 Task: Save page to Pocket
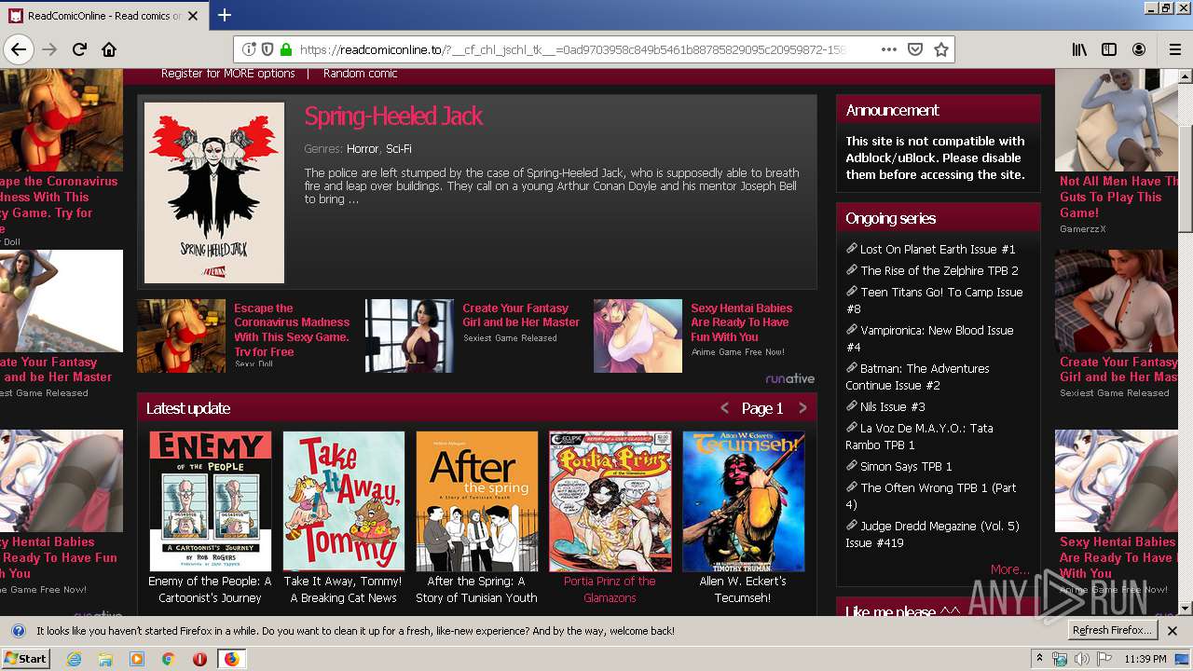pyautogui.click(x=915, y=49)
